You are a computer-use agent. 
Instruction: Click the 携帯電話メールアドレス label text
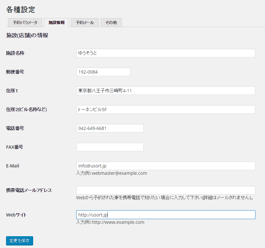tap(29, 190)
